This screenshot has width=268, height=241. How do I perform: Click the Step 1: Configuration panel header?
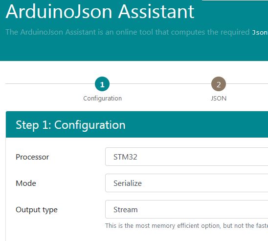tap(137, 124)
